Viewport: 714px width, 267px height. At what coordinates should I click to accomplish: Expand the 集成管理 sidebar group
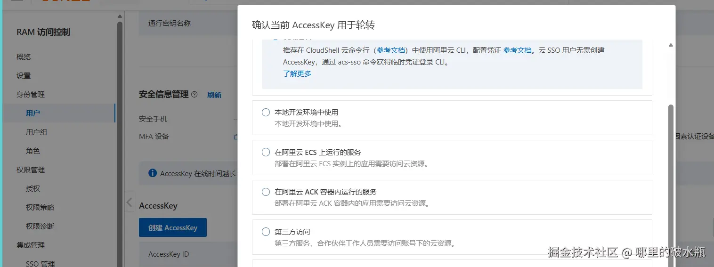point(31,245)
